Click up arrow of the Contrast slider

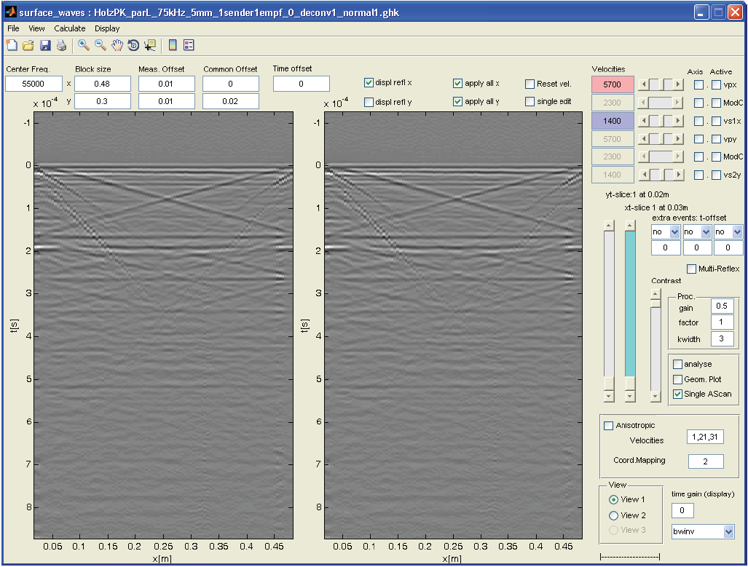point(656,294)
